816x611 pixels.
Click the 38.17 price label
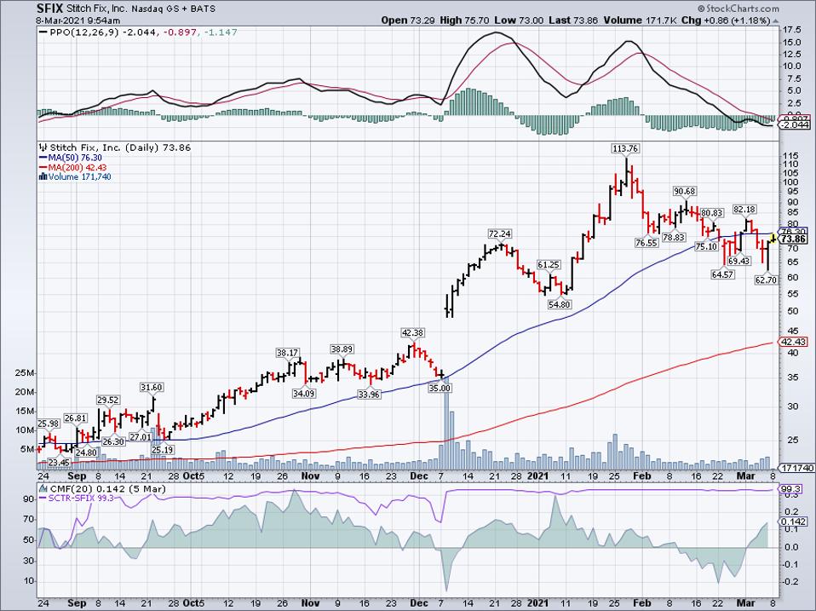[287, 352]
